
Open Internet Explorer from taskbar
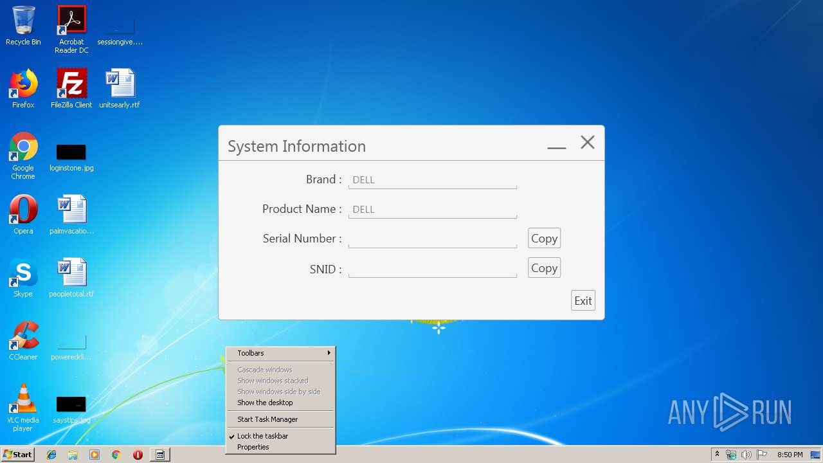(51, 455)
